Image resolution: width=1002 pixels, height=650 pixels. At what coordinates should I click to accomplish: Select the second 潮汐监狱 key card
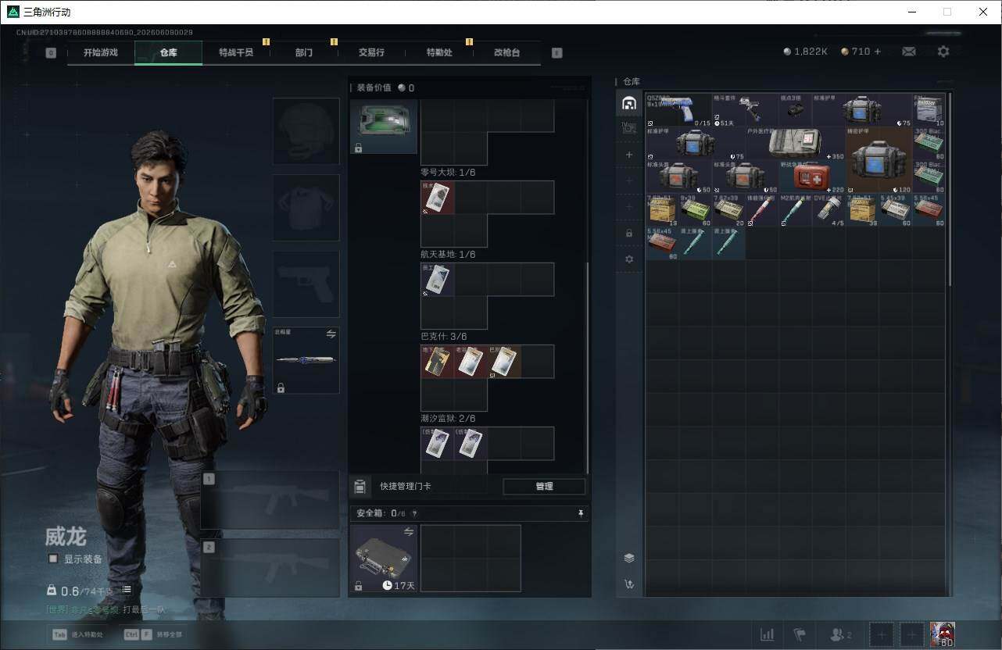(x=471, y=444)
